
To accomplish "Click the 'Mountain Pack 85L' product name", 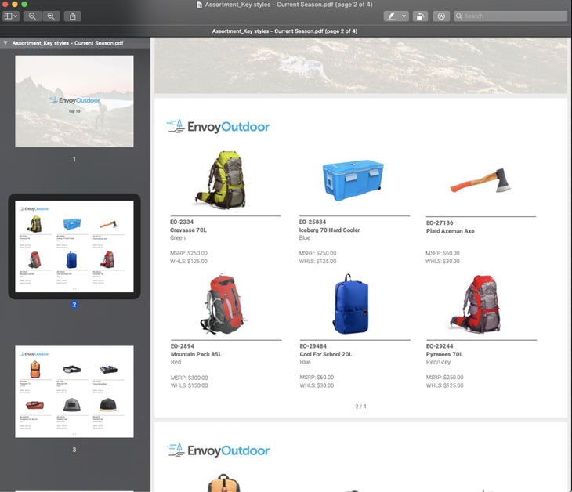I will [196, 354].
